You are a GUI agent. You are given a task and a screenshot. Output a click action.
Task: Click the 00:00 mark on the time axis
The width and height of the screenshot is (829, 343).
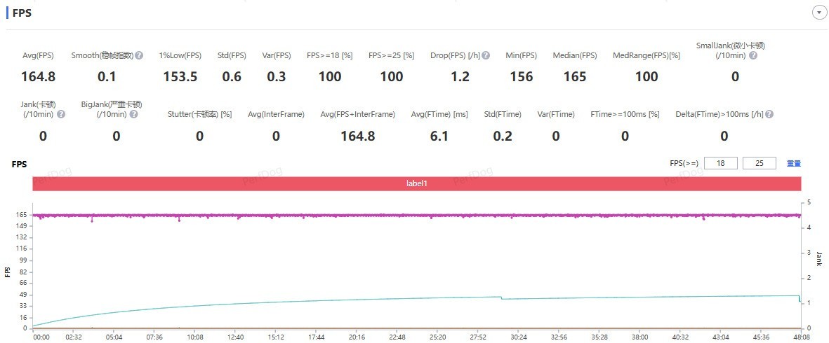point(41,337)
